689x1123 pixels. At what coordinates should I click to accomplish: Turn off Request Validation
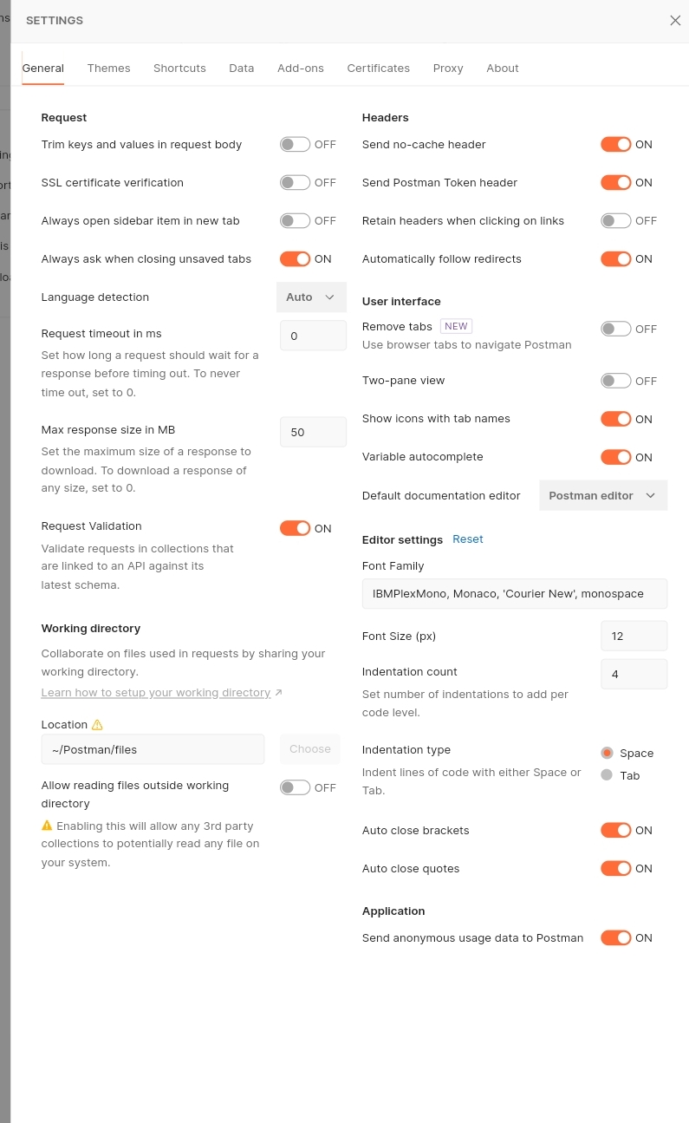pyautogui.click(x=294, y=527)
